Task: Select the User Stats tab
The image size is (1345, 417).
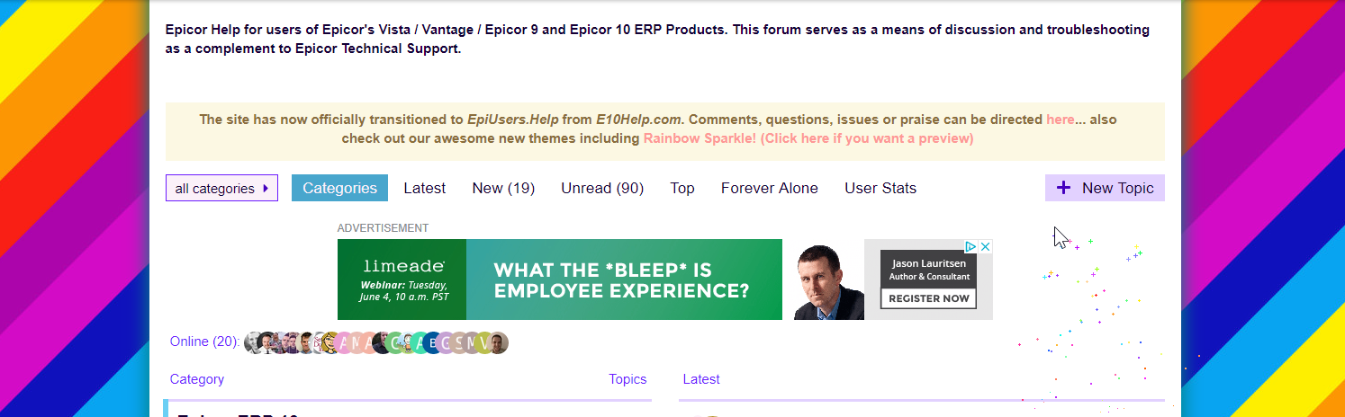Action: click(880, 188)
